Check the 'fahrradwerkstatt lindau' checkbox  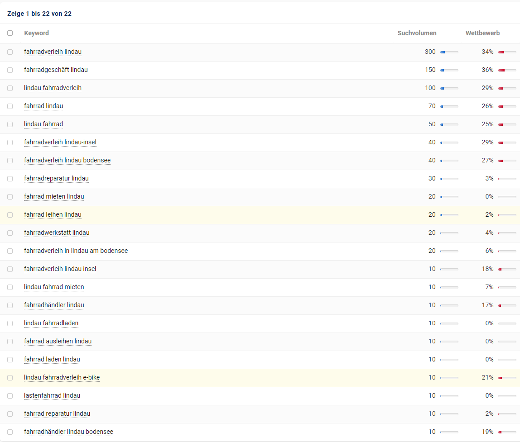tap(10, 233)
